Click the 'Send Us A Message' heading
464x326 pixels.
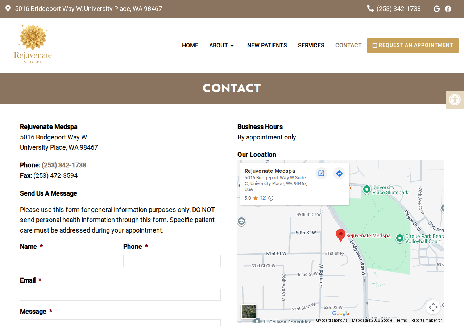point(49,193)
